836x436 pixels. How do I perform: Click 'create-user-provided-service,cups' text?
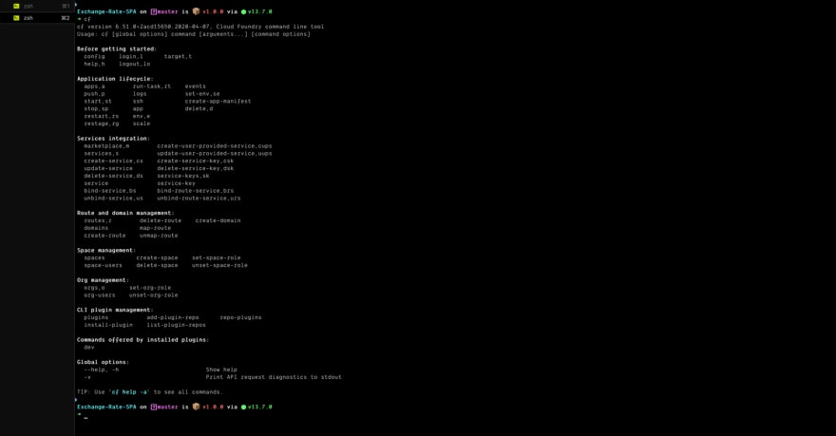tap(215, 145)
